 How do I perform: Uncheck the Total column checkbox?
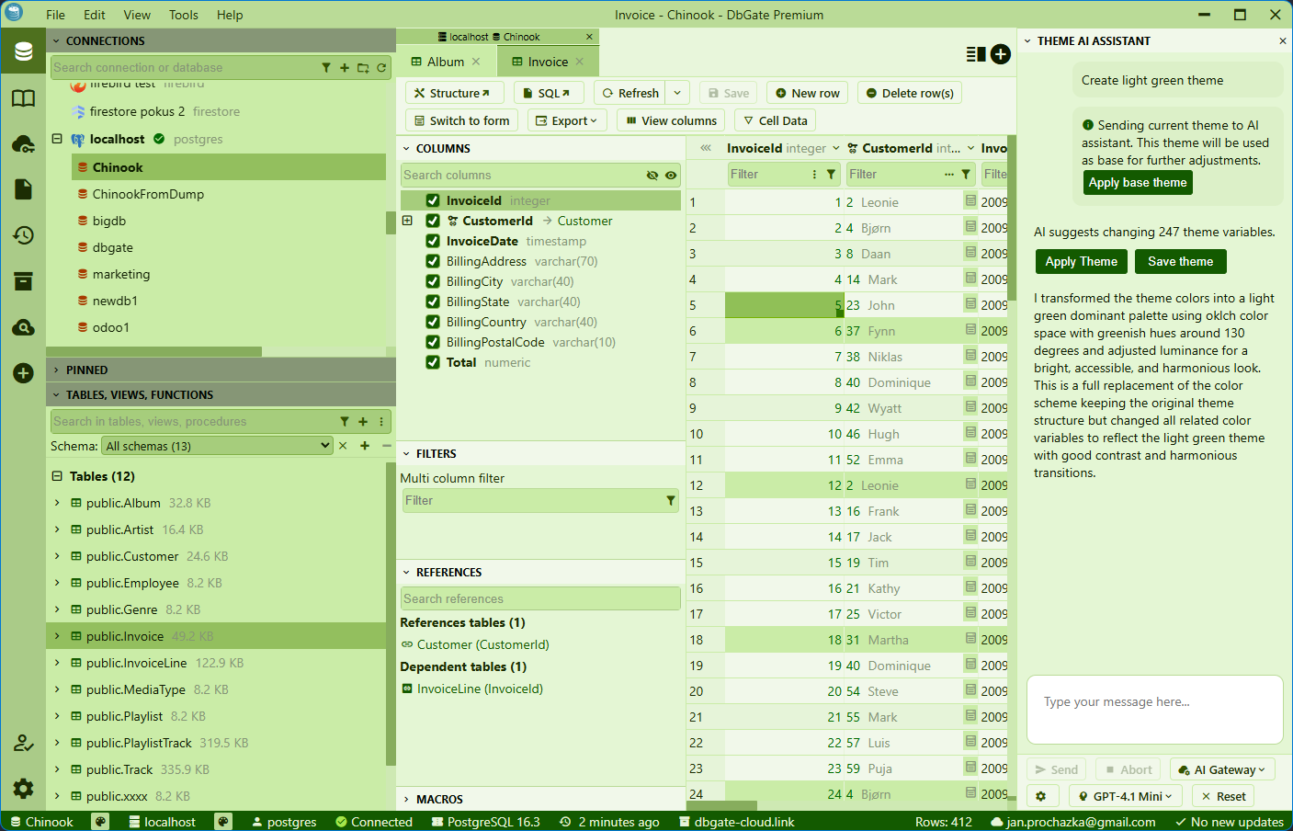tap(433, 362)
